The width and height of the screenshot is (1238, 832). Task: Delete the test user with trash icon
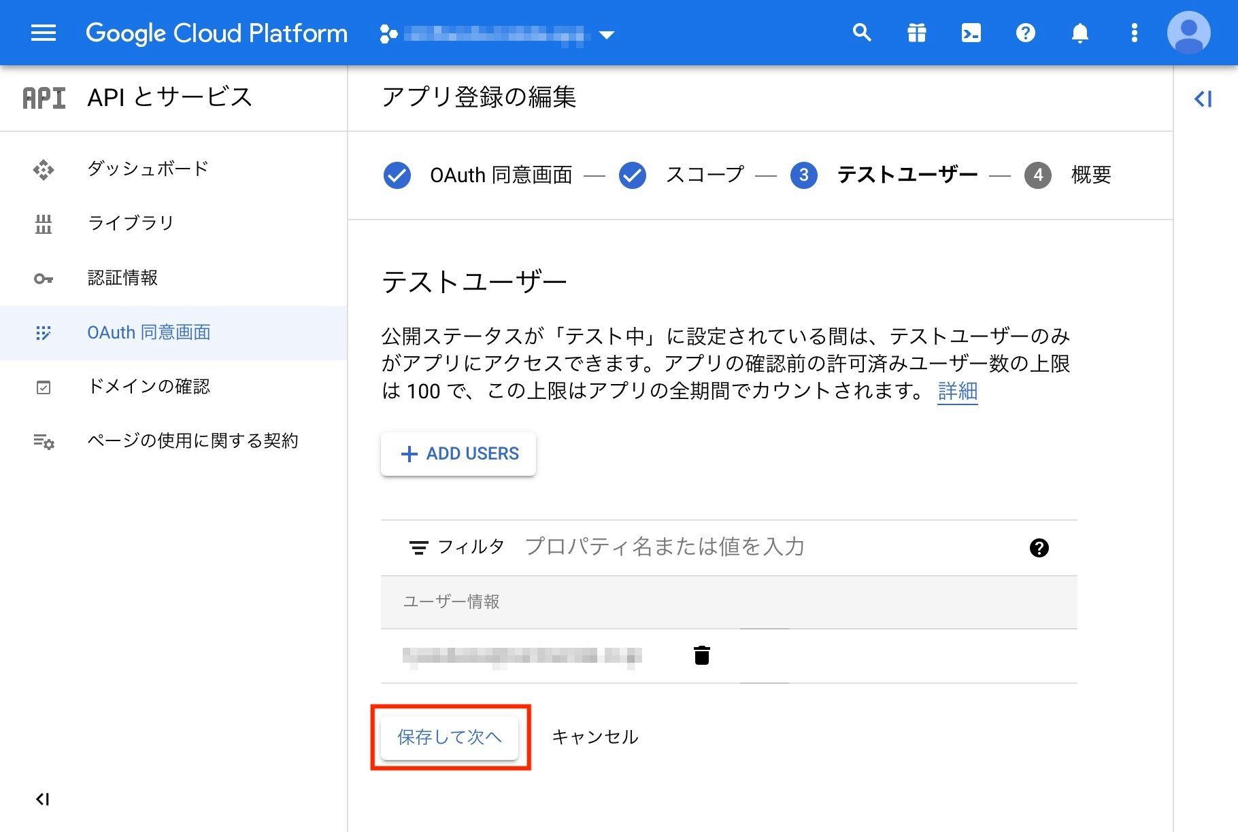(702, 655)
